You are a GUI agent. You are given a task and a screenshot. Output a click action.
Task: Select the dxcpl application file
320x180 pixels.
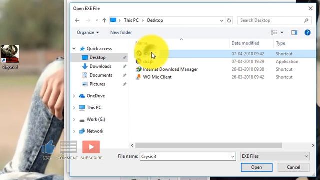tap(148, 61)
